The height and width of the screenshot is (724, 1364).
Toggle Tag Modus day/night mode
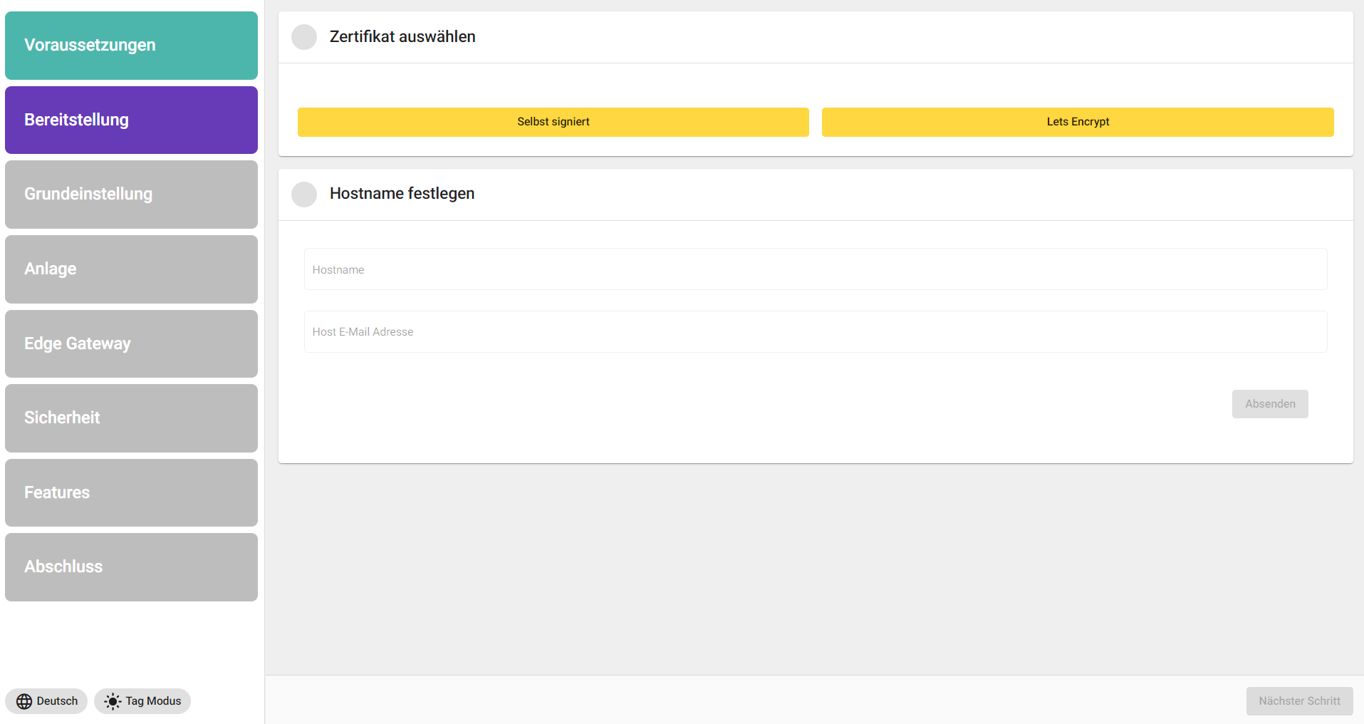(142, 701)
